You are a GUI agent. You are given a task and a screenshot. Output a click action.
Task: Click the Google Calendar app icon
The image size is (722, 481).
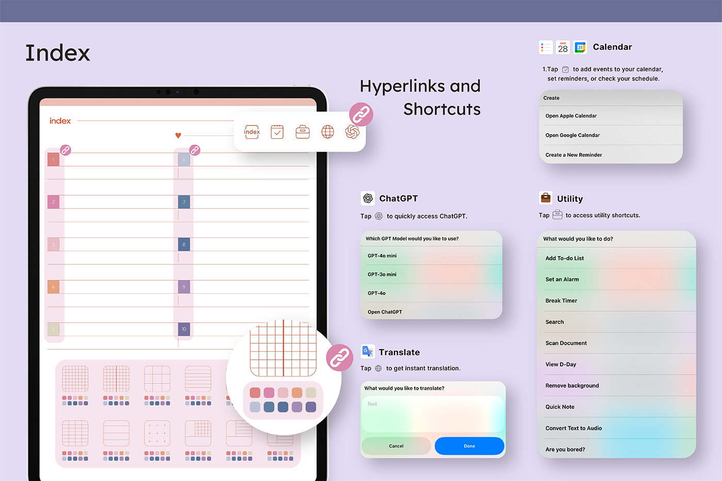click(x=580, y=47)
